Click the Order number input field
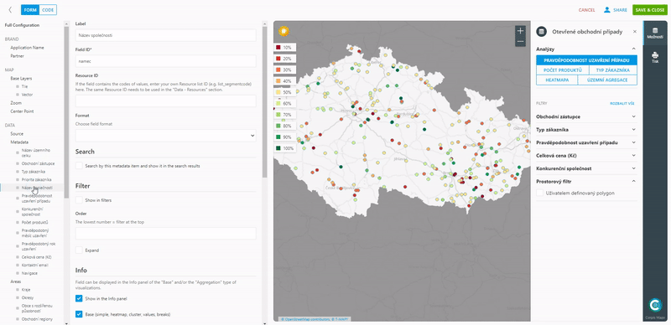The width and height of the screenshot is (671, 325). [165, 233]
